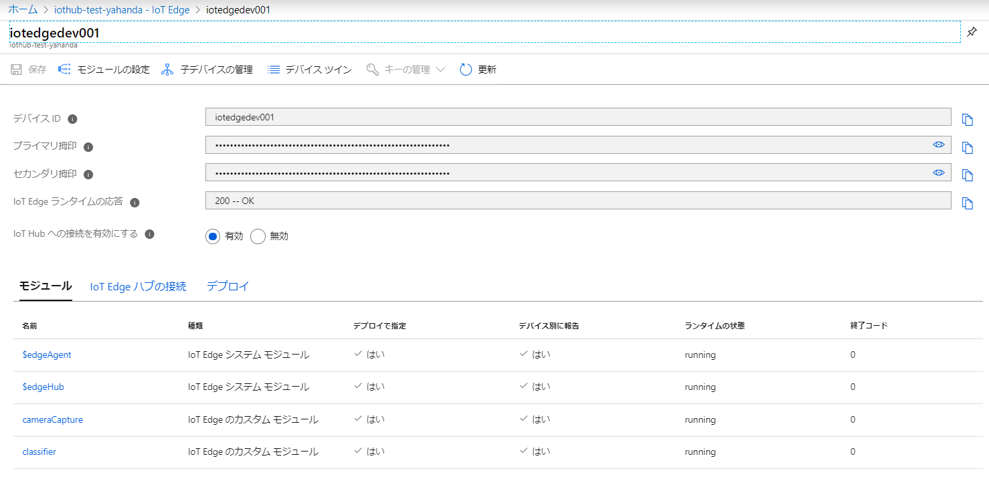The image size is (989, 493).
Task: Go to iothub-test-yahanda - IoT Edge breadcrumb
Action: point(122,10)
